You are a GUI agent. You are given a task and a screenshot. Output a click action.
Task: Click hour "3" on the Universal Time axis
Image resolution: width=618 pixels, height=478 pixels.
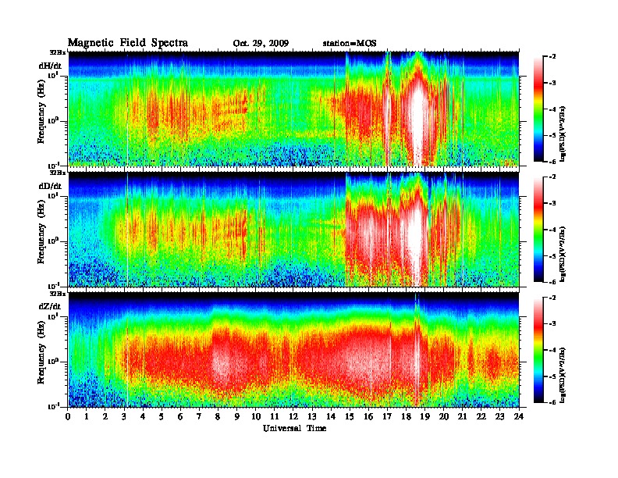pos(125,417)
